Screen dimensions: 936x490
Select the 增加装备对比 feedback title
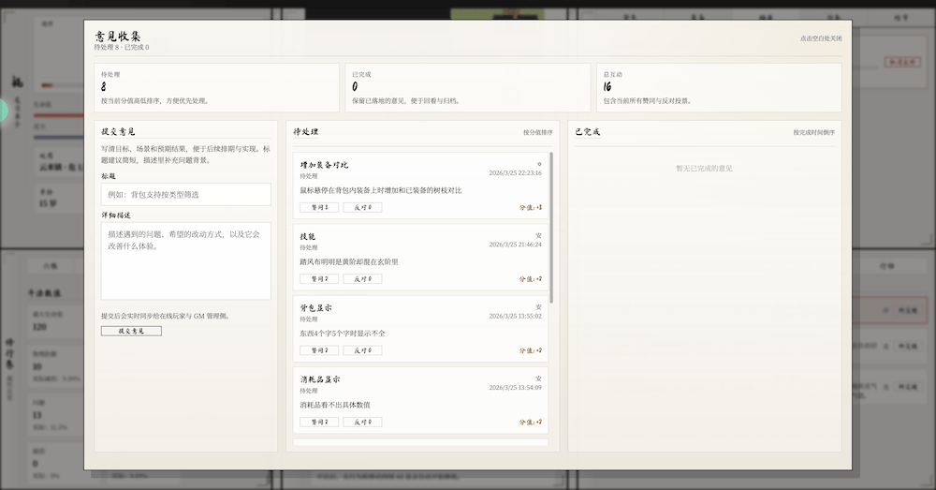(324, 165)
